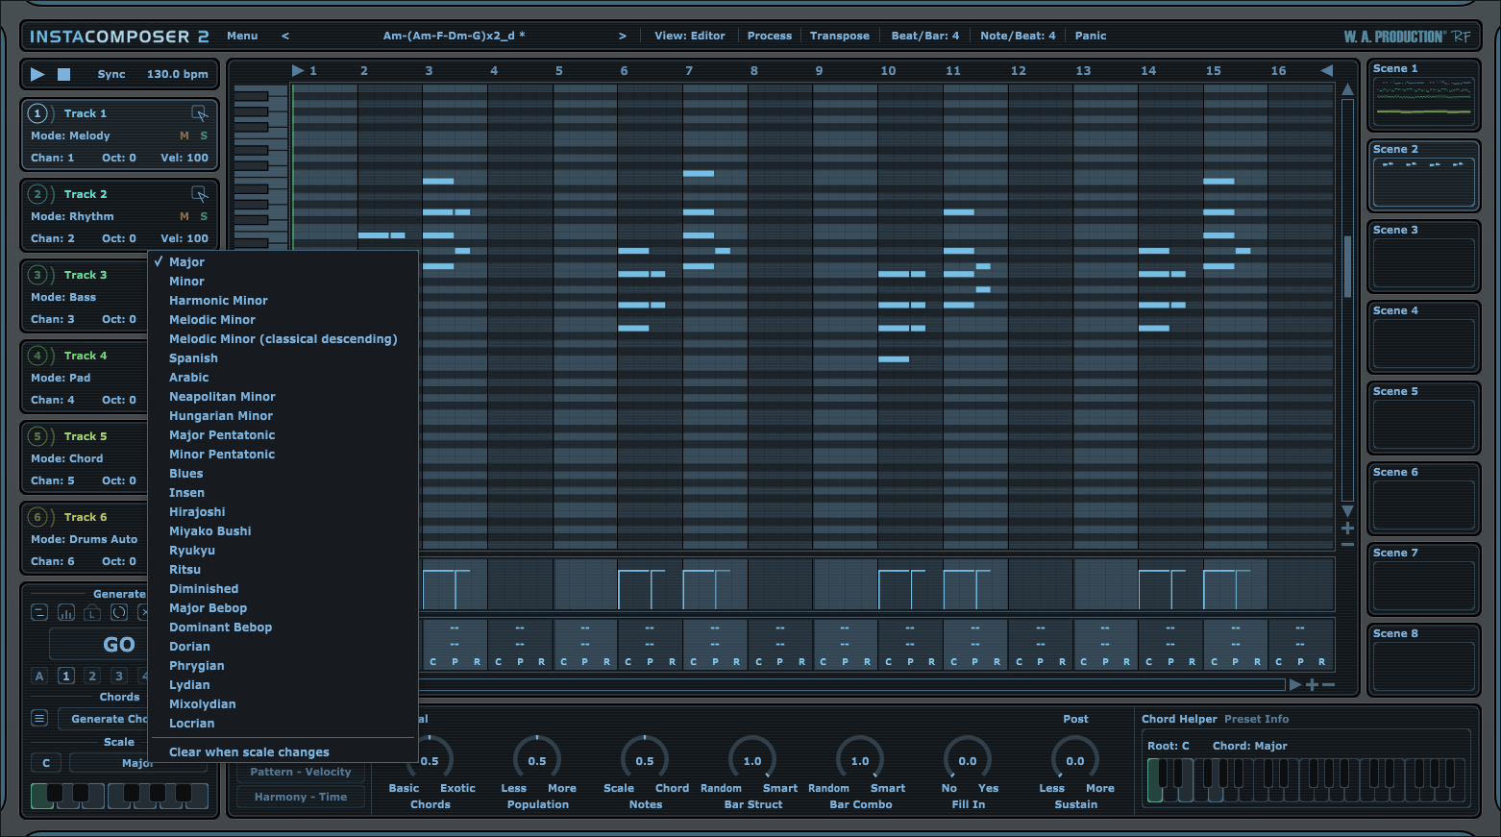The height and width of the screenshot is (837, 1501).
Task: Open the Chords list menu icon
Action: click(39, 718)
